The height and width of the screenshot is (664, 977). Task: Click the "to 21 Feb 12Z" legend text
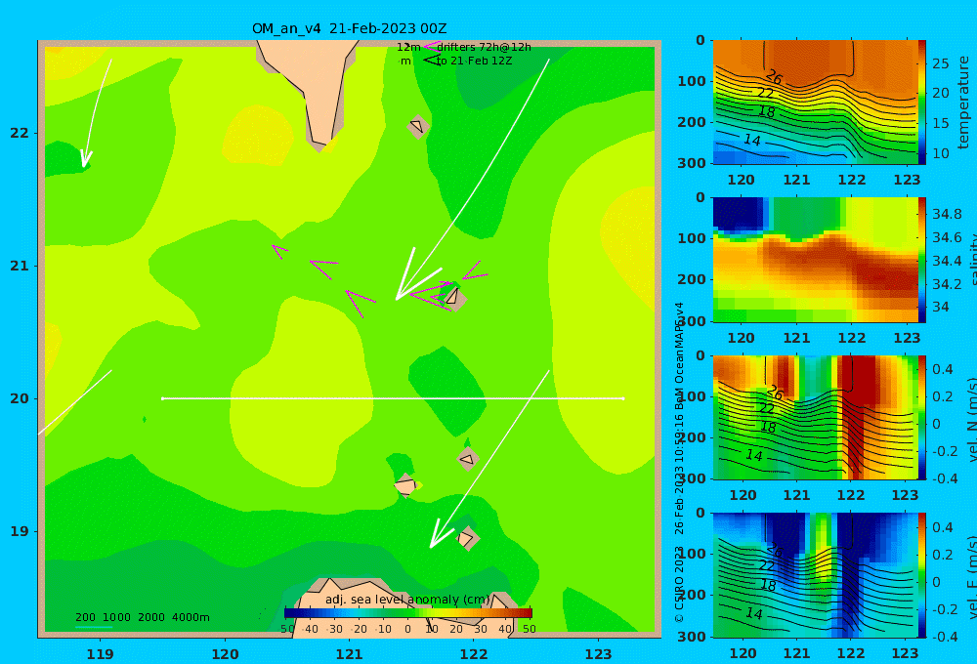click(474, 61)
